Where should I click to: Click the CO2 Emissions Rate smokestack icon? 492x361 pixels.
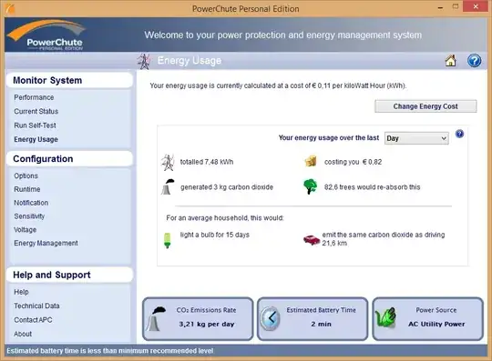156,319
